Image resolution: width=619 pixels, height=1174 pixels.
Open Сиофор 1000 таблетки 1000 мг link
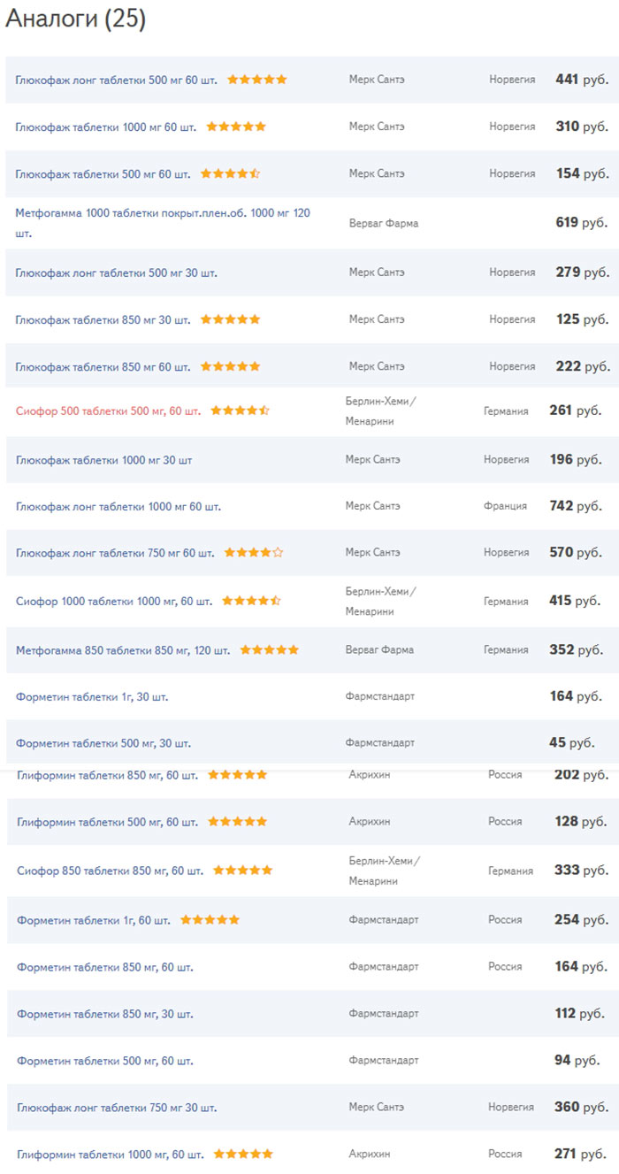[x=114, y=602]
